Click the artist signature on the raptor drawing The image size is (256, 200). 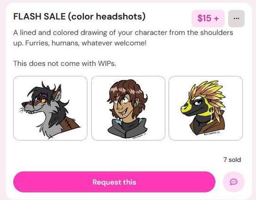coord(212,133)
